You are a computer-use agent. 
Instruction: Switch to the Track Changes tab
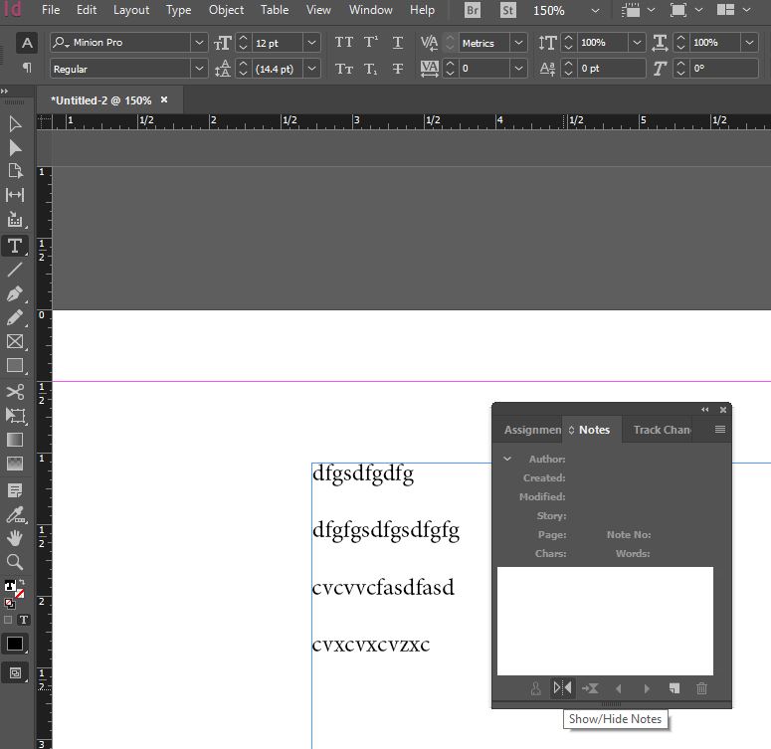(662, 430)
